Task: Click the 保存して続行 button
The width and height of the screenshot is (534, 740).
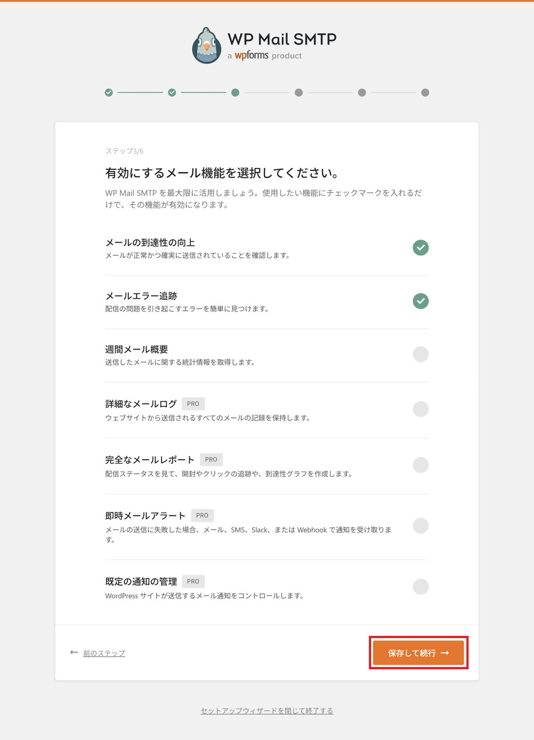Action: (418, 653)
